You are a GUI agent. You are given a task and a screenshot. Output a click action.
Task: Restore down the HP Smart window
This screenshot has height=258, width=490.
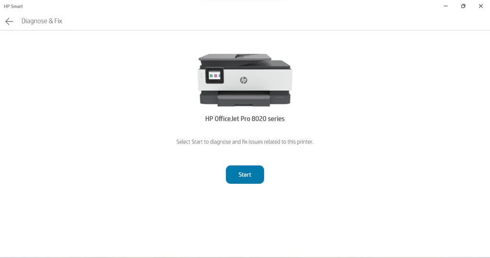[x=463, y=6]
